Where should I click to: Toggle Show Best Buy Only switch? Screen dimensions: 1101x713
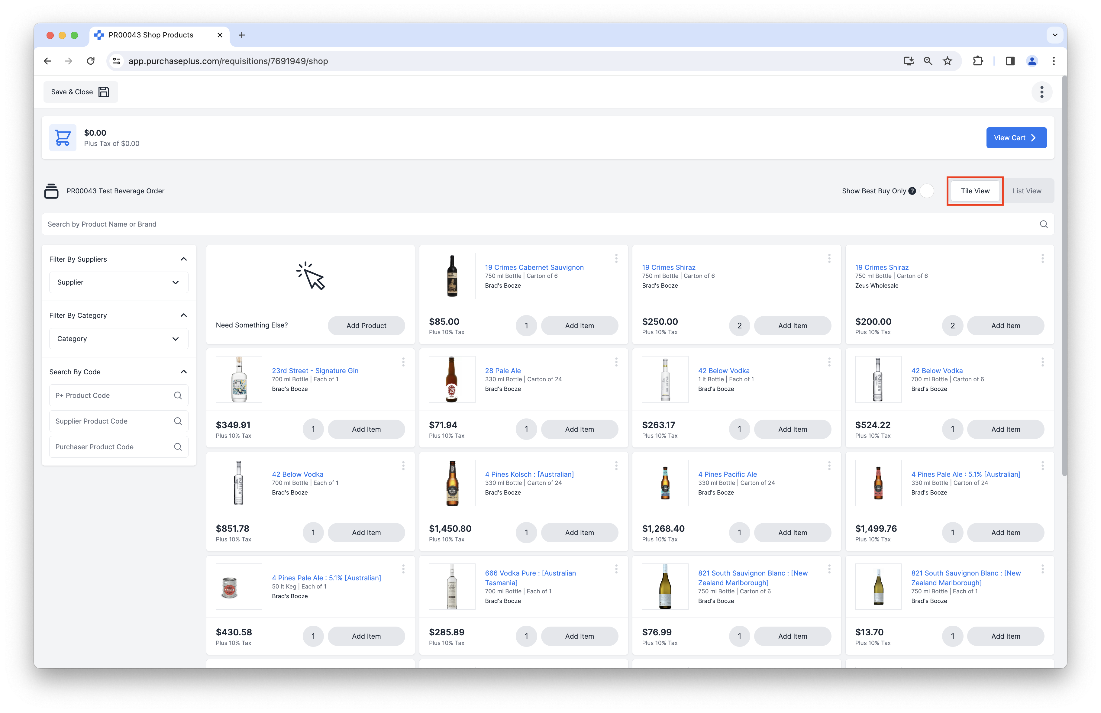(x=927, y=191)
